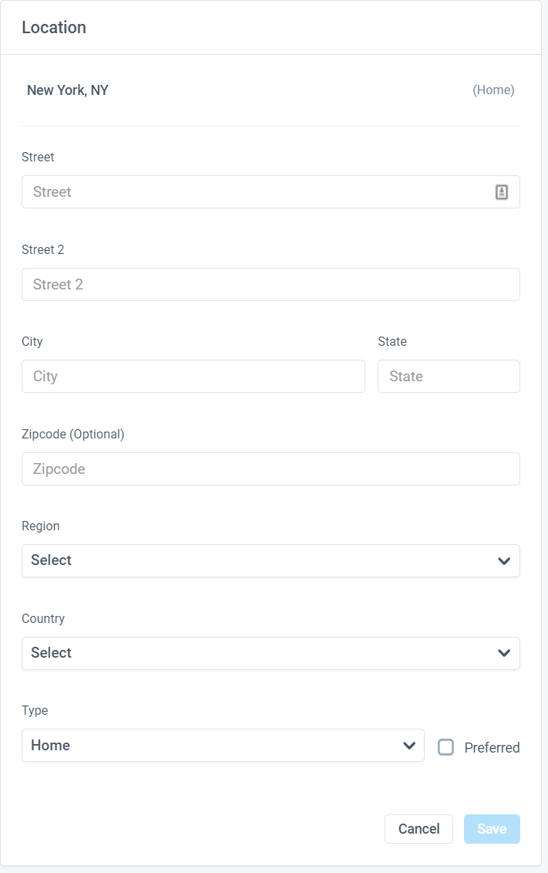Click into the Street 2 input field
This screenshot has height=873, width=548.
(271, 285)
